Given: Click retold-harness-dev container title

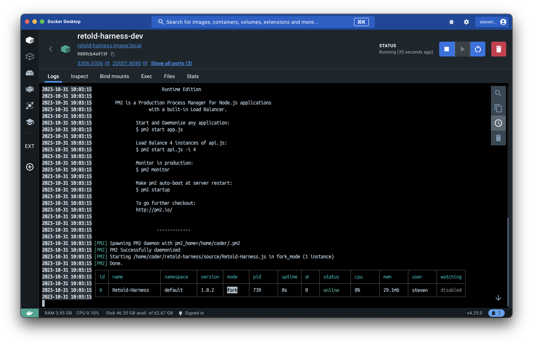Looking at the screenshot, I should click(110, 36).
